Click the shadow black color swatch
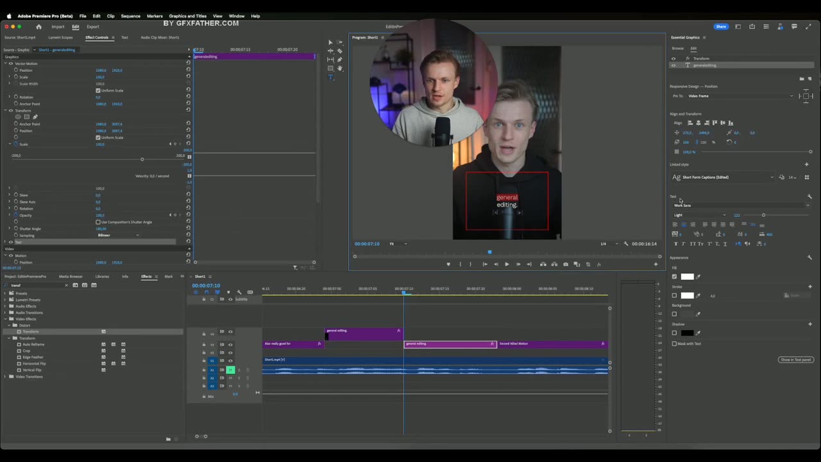The image size is (821, 462). click(687, 333)
